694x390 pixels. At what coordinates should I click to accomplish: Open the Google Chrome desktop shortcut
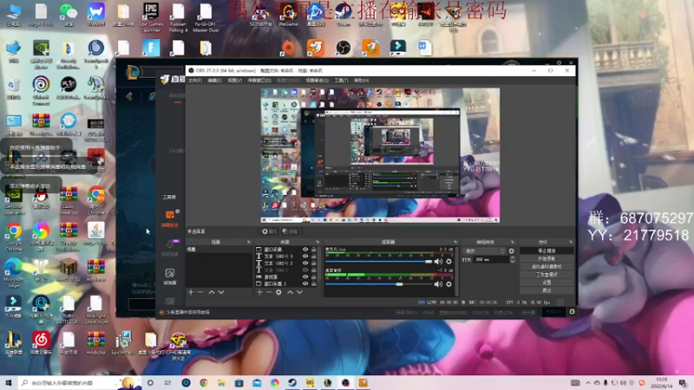click(x=14, y=235)
